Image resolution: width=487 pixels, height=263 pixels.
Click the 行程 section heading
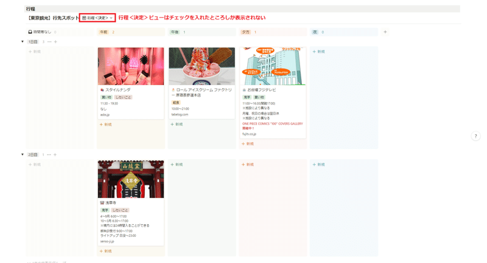[30, 9]
